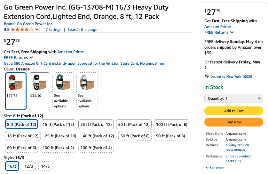Open ratings popover chevron beside stars
The height and width of the screenshot is (174, 268).
(37, 30)
